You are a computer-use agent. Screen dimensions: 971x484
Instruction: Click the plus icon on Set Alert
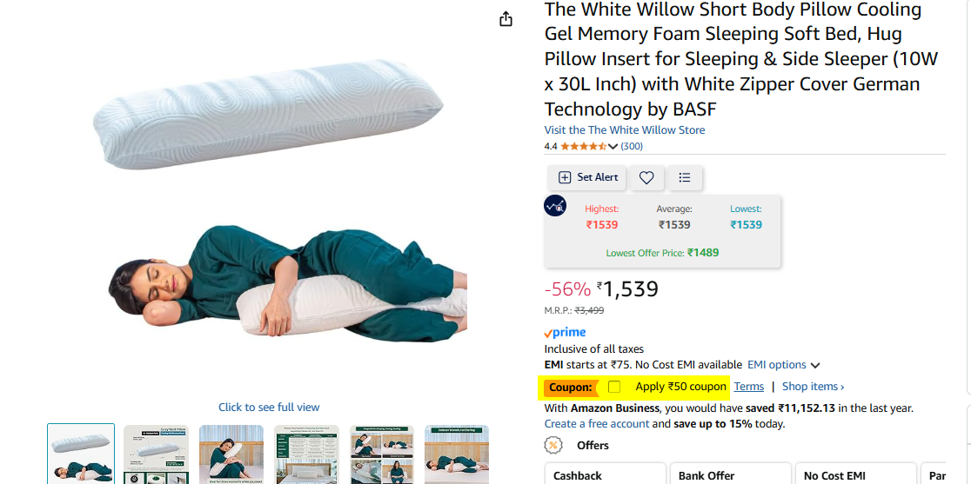(x=565, y=177)
